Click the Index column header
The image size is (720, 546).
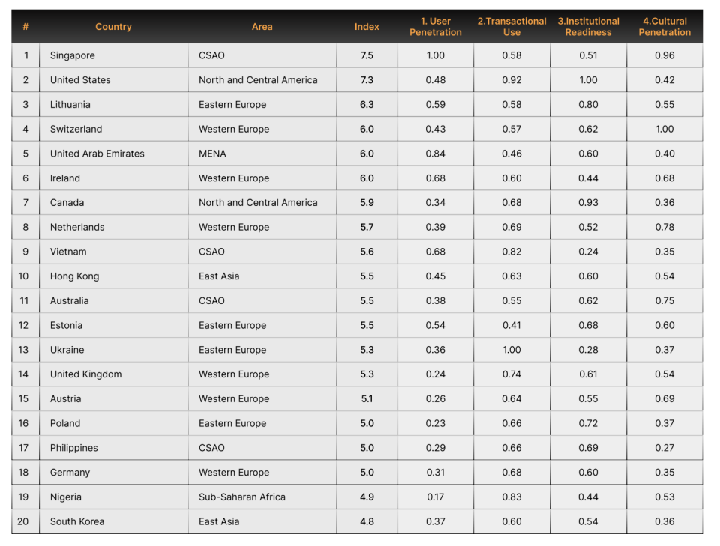coord(367,27)
